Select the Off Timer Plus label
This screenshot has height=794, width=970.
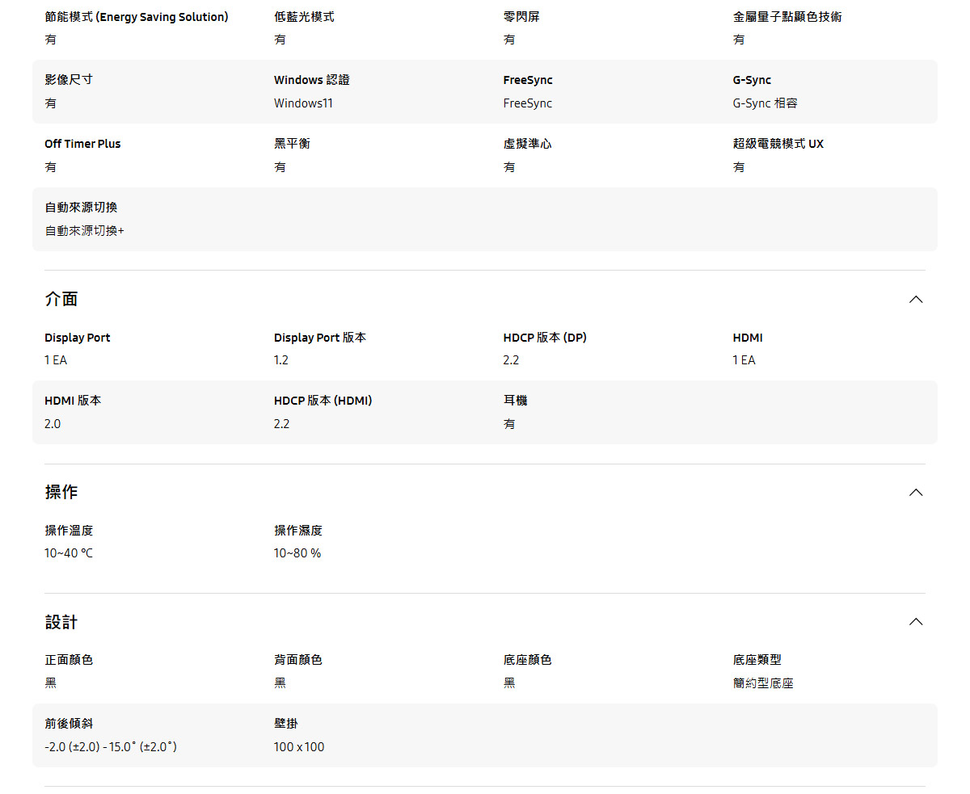82,144
